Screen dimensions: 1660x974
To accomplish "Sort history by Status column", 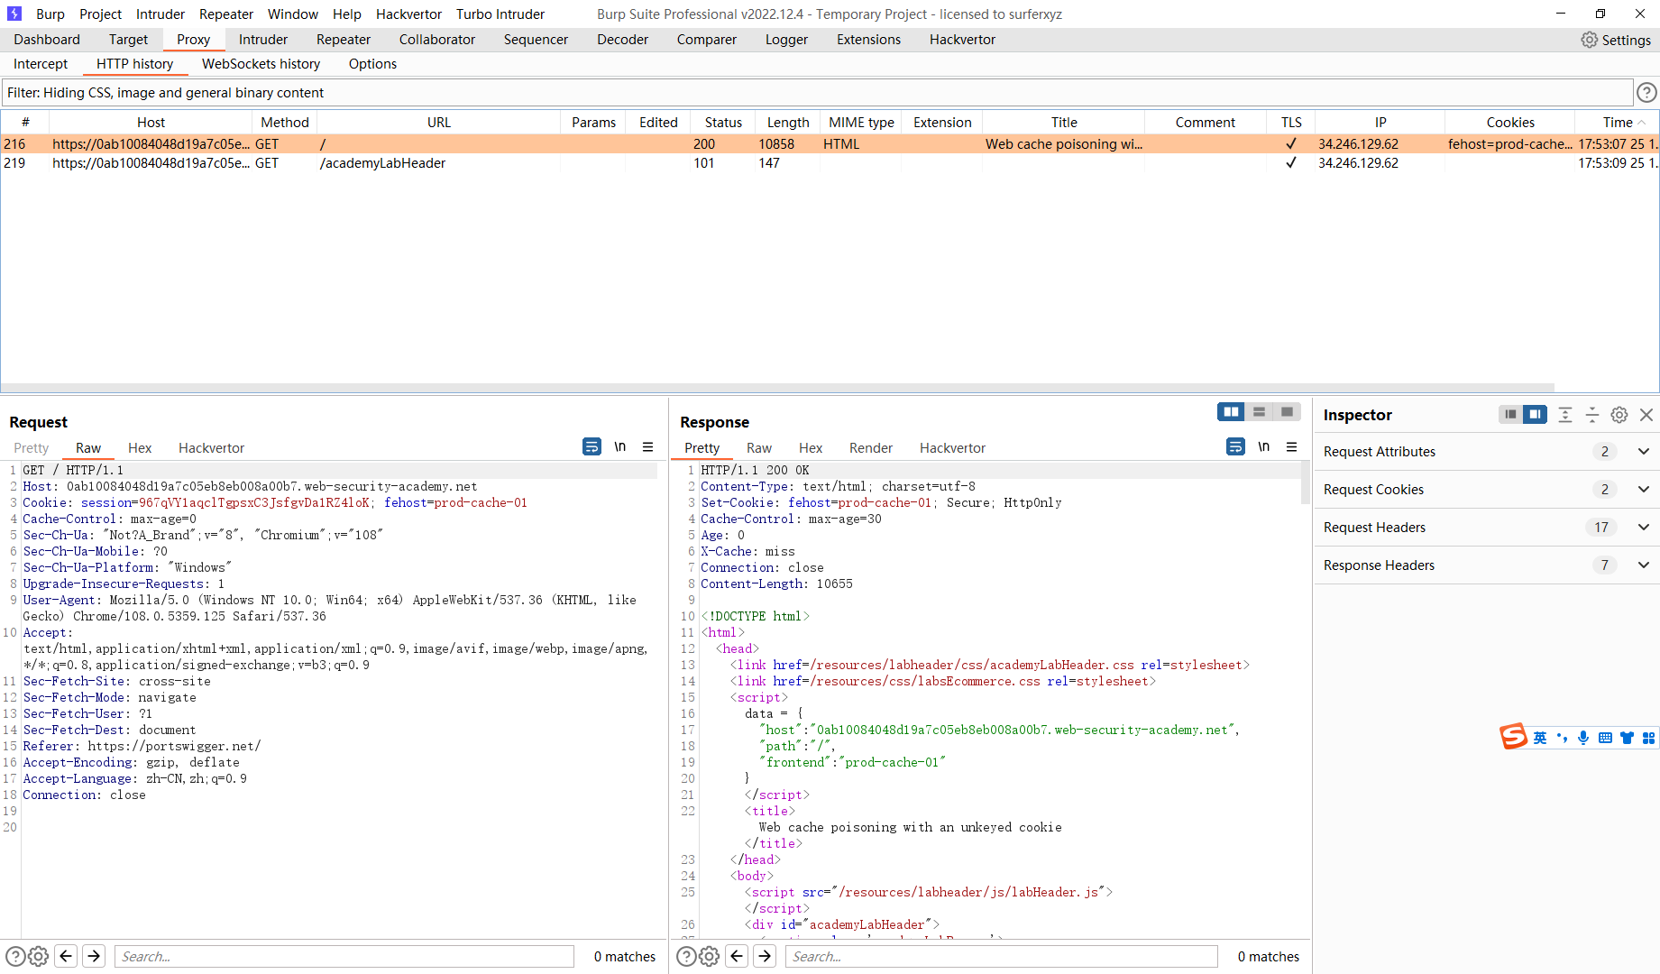I will [723, 123].
